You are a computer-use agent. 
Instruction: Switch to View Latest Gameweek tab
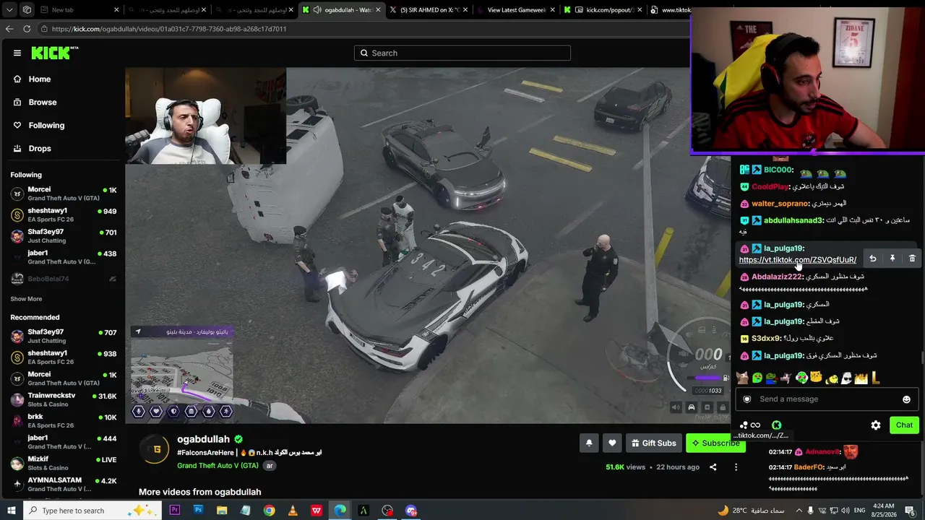(516, 10)
